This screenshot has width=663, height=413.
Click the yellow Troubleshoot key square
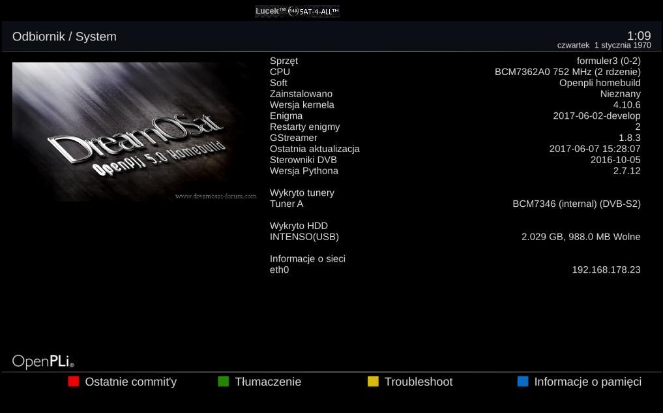coord(373,381)
